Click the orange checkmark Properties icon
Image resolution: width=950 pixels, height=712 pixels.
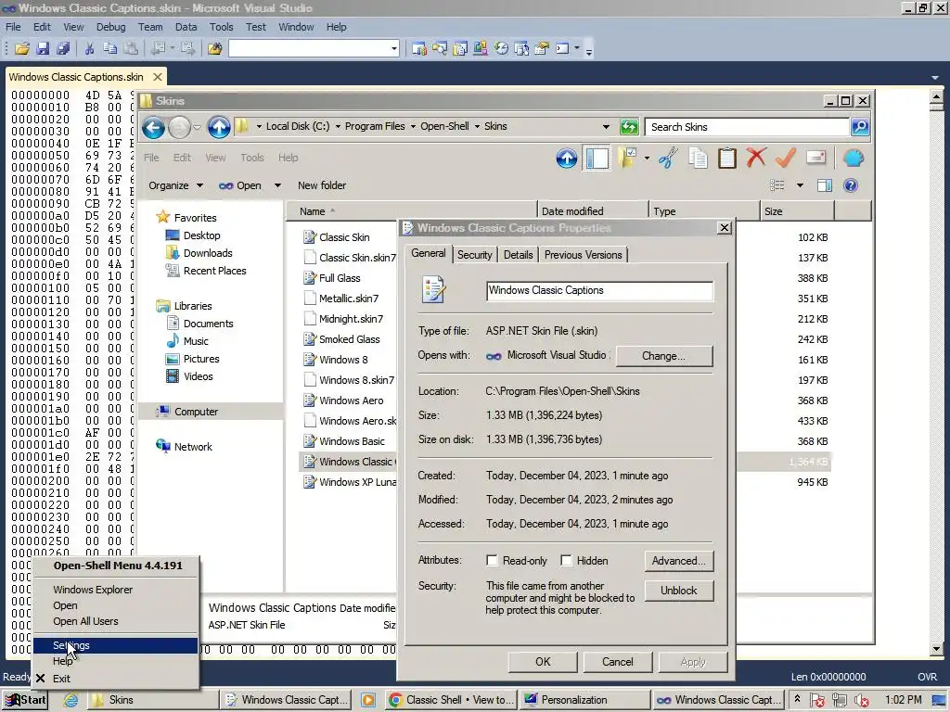click(x=785, y=158)
